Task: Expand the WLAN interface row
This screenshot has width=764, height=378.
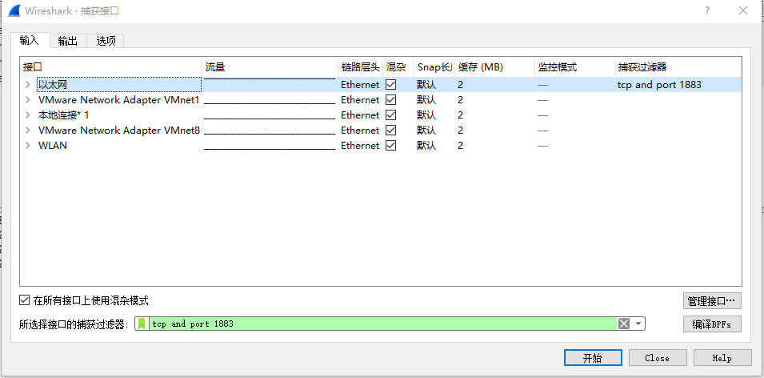Action: (28, 145)
